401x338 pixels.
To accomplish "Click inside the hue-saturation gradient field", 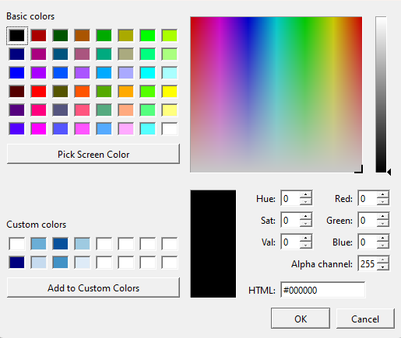I will [276, 95].
